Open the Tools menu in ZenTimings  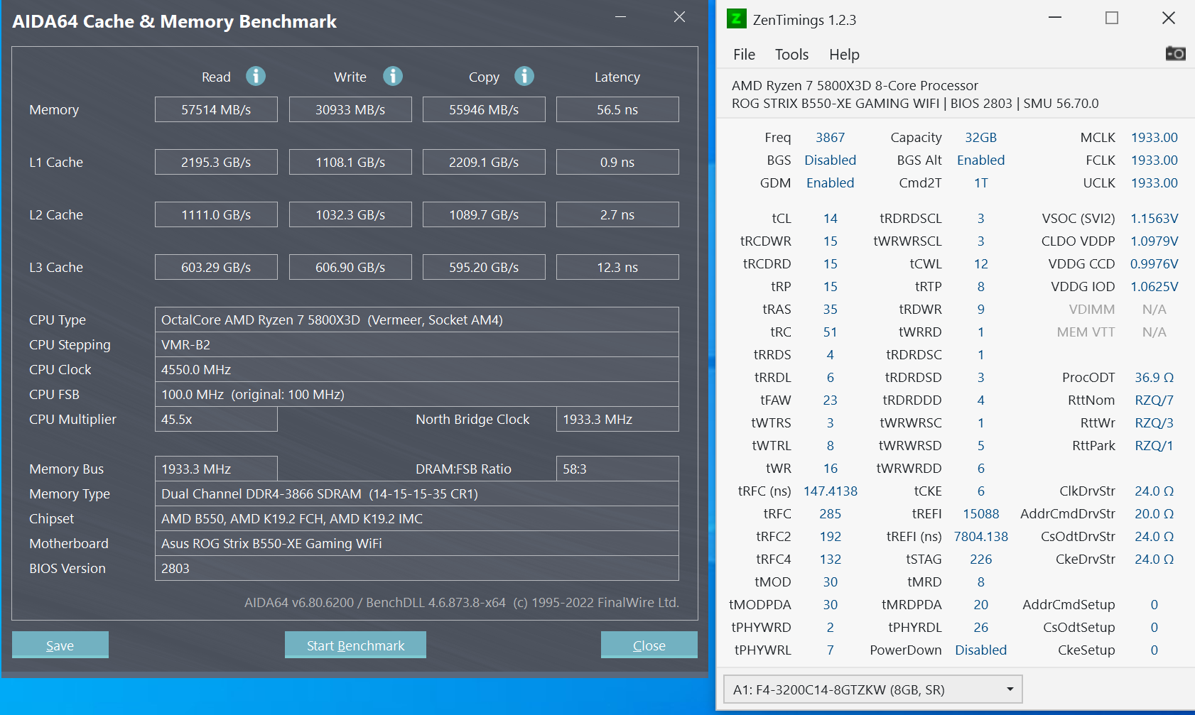tap(791, 55)
